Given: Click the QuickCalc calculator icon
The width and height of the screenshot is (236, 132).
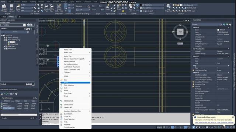Looking at the screenshot, I should coord(62,117).
